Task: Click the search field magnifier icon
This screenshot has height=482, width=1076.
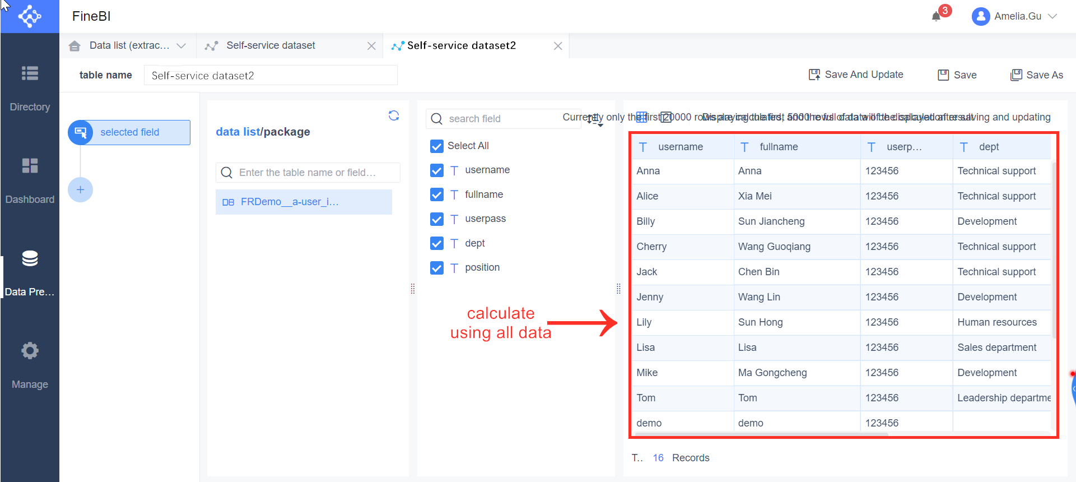Action: pos(437,119)
